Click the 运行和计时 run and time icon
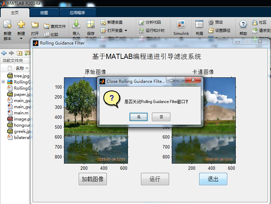 [x=142, y=30]
